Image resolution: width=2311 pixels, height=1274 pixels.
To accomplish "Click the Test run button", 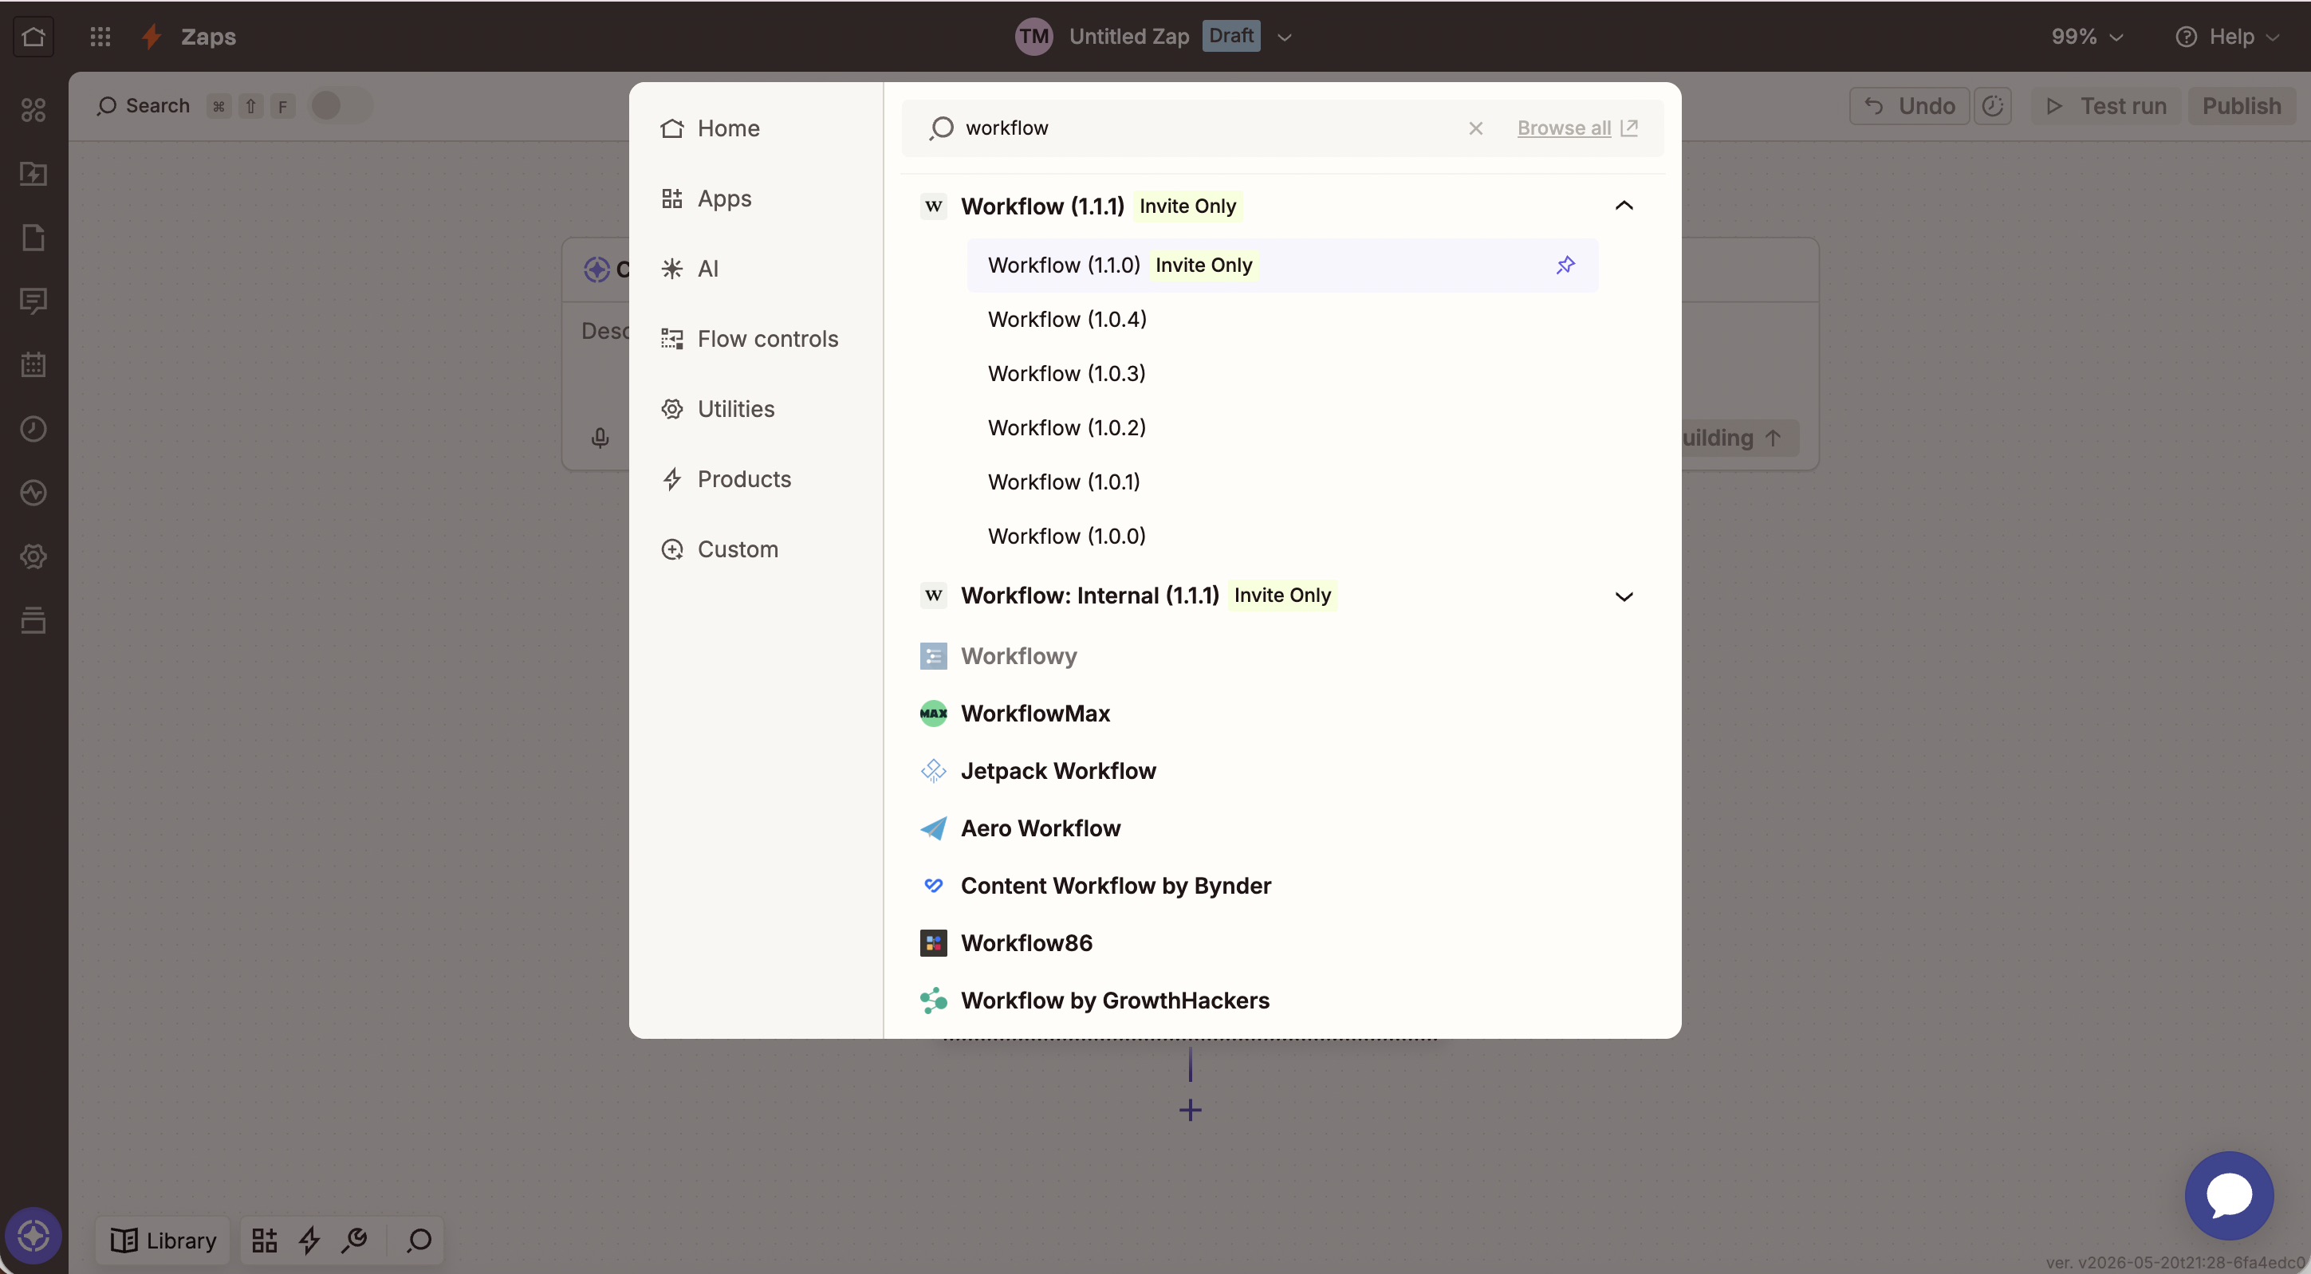I will tap(2105, 106).
